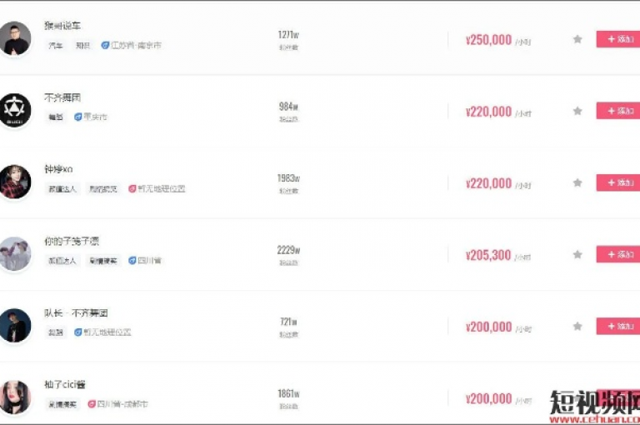The image size is (640, 425).
Task: Click the red location icon beside 四川省-成都市
Action: point(92,404)
